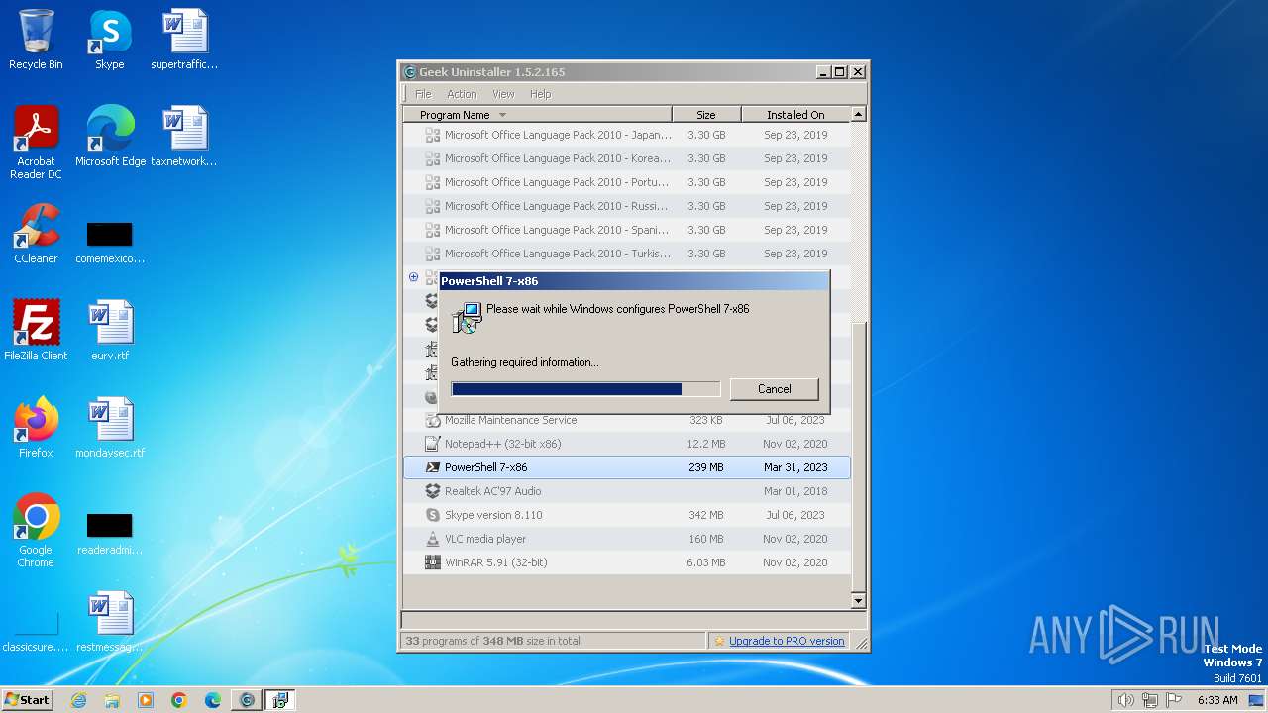Click Edge icon in taskbar

click(213, 700)
